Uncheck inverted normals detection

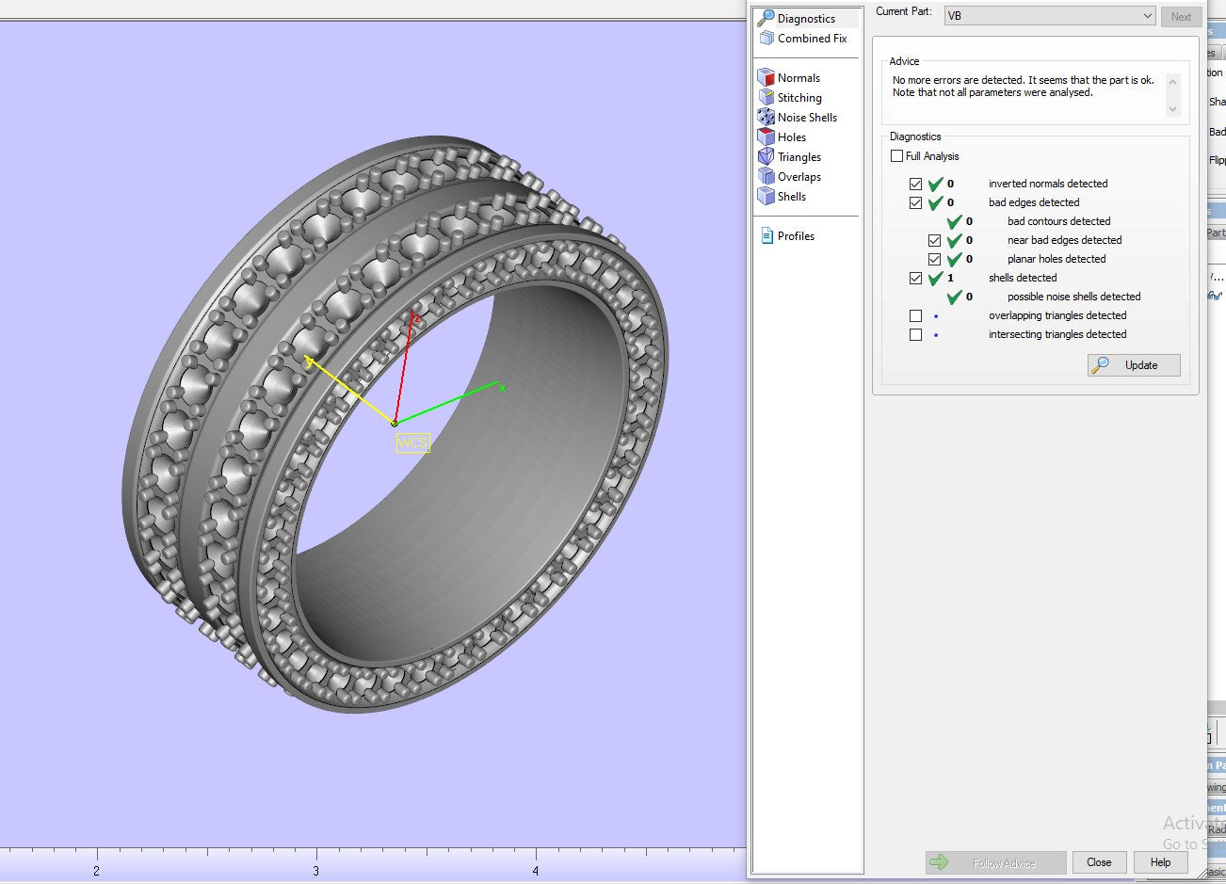915,184
